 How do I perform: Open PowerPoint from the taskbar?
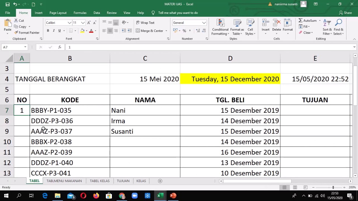pos(173,196)
